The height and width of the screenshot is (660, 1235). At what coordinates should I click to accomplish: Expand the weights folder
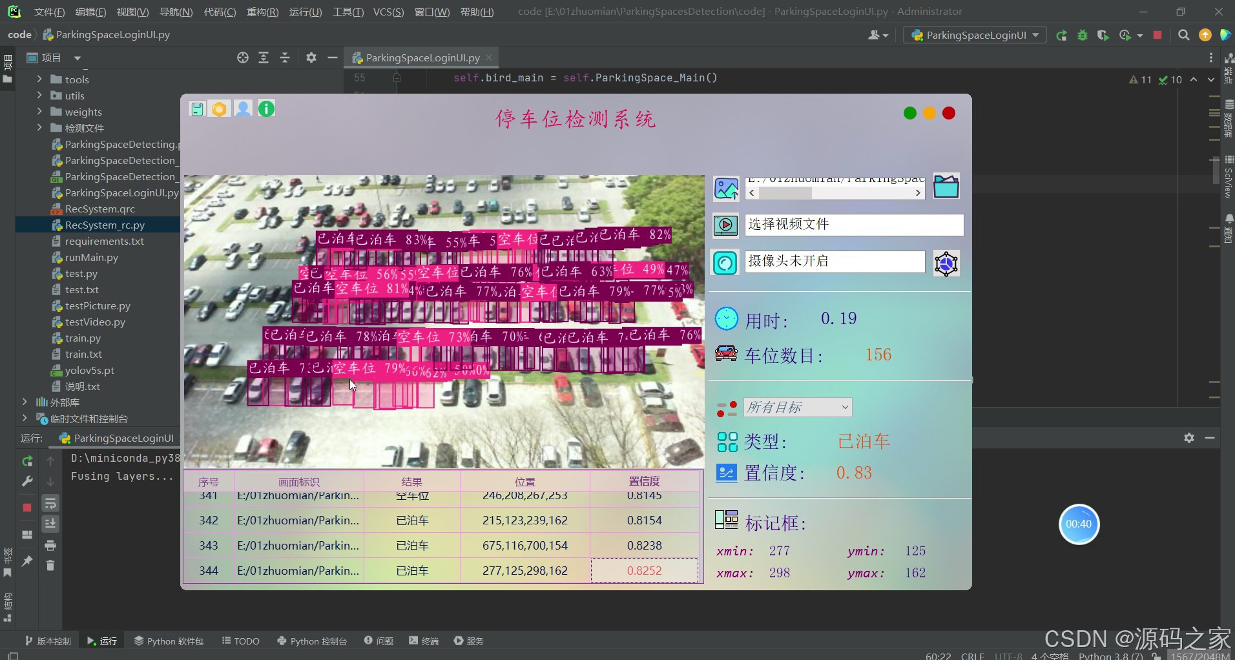coord(39,111)
